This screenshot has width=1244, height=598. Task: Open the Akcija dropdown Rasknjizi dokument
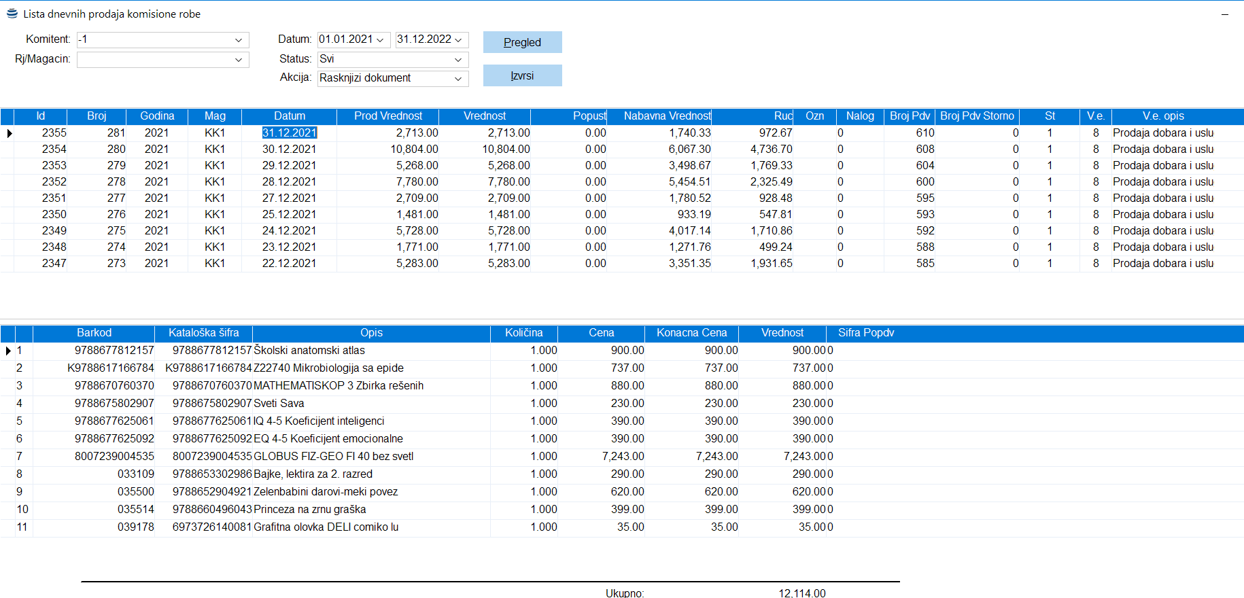(x=458, y=79)
